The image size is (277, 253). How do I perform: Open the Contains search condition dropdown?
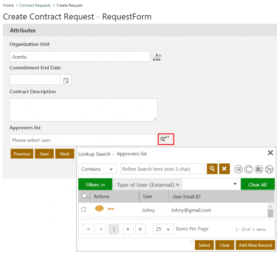click(97, 169)
